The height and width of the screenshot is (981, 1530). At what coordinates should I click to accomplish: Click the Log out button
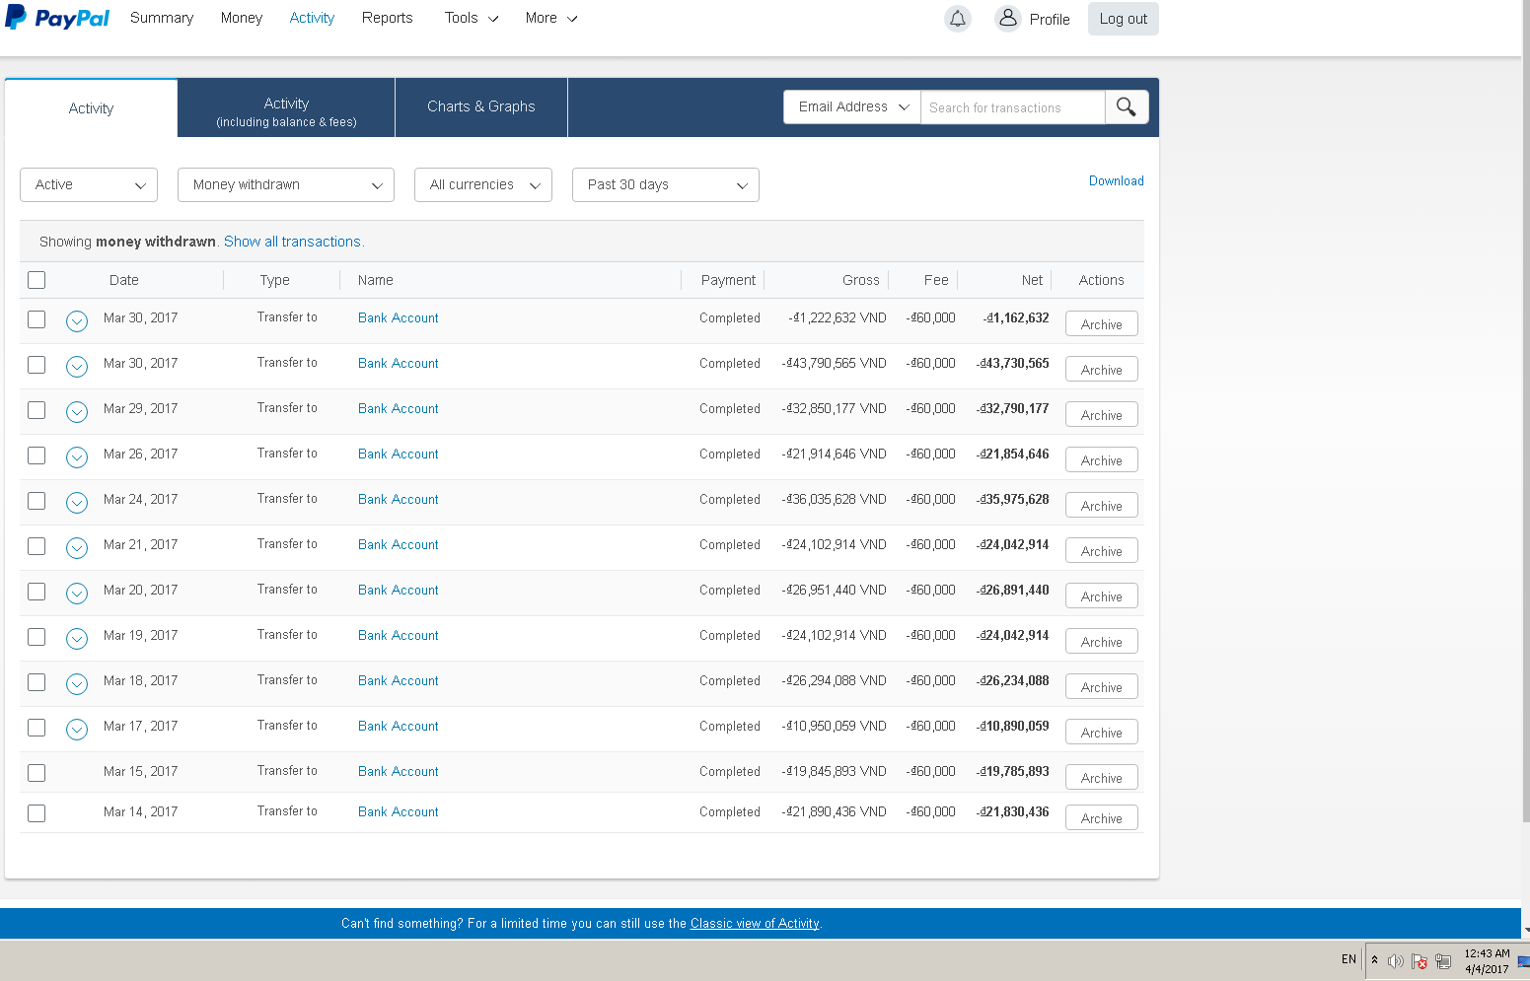1124,19
